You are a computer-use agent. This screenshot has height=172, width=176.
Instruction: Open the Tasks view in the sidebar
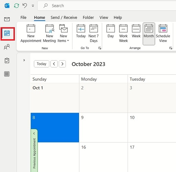click(x=7, y=61)
